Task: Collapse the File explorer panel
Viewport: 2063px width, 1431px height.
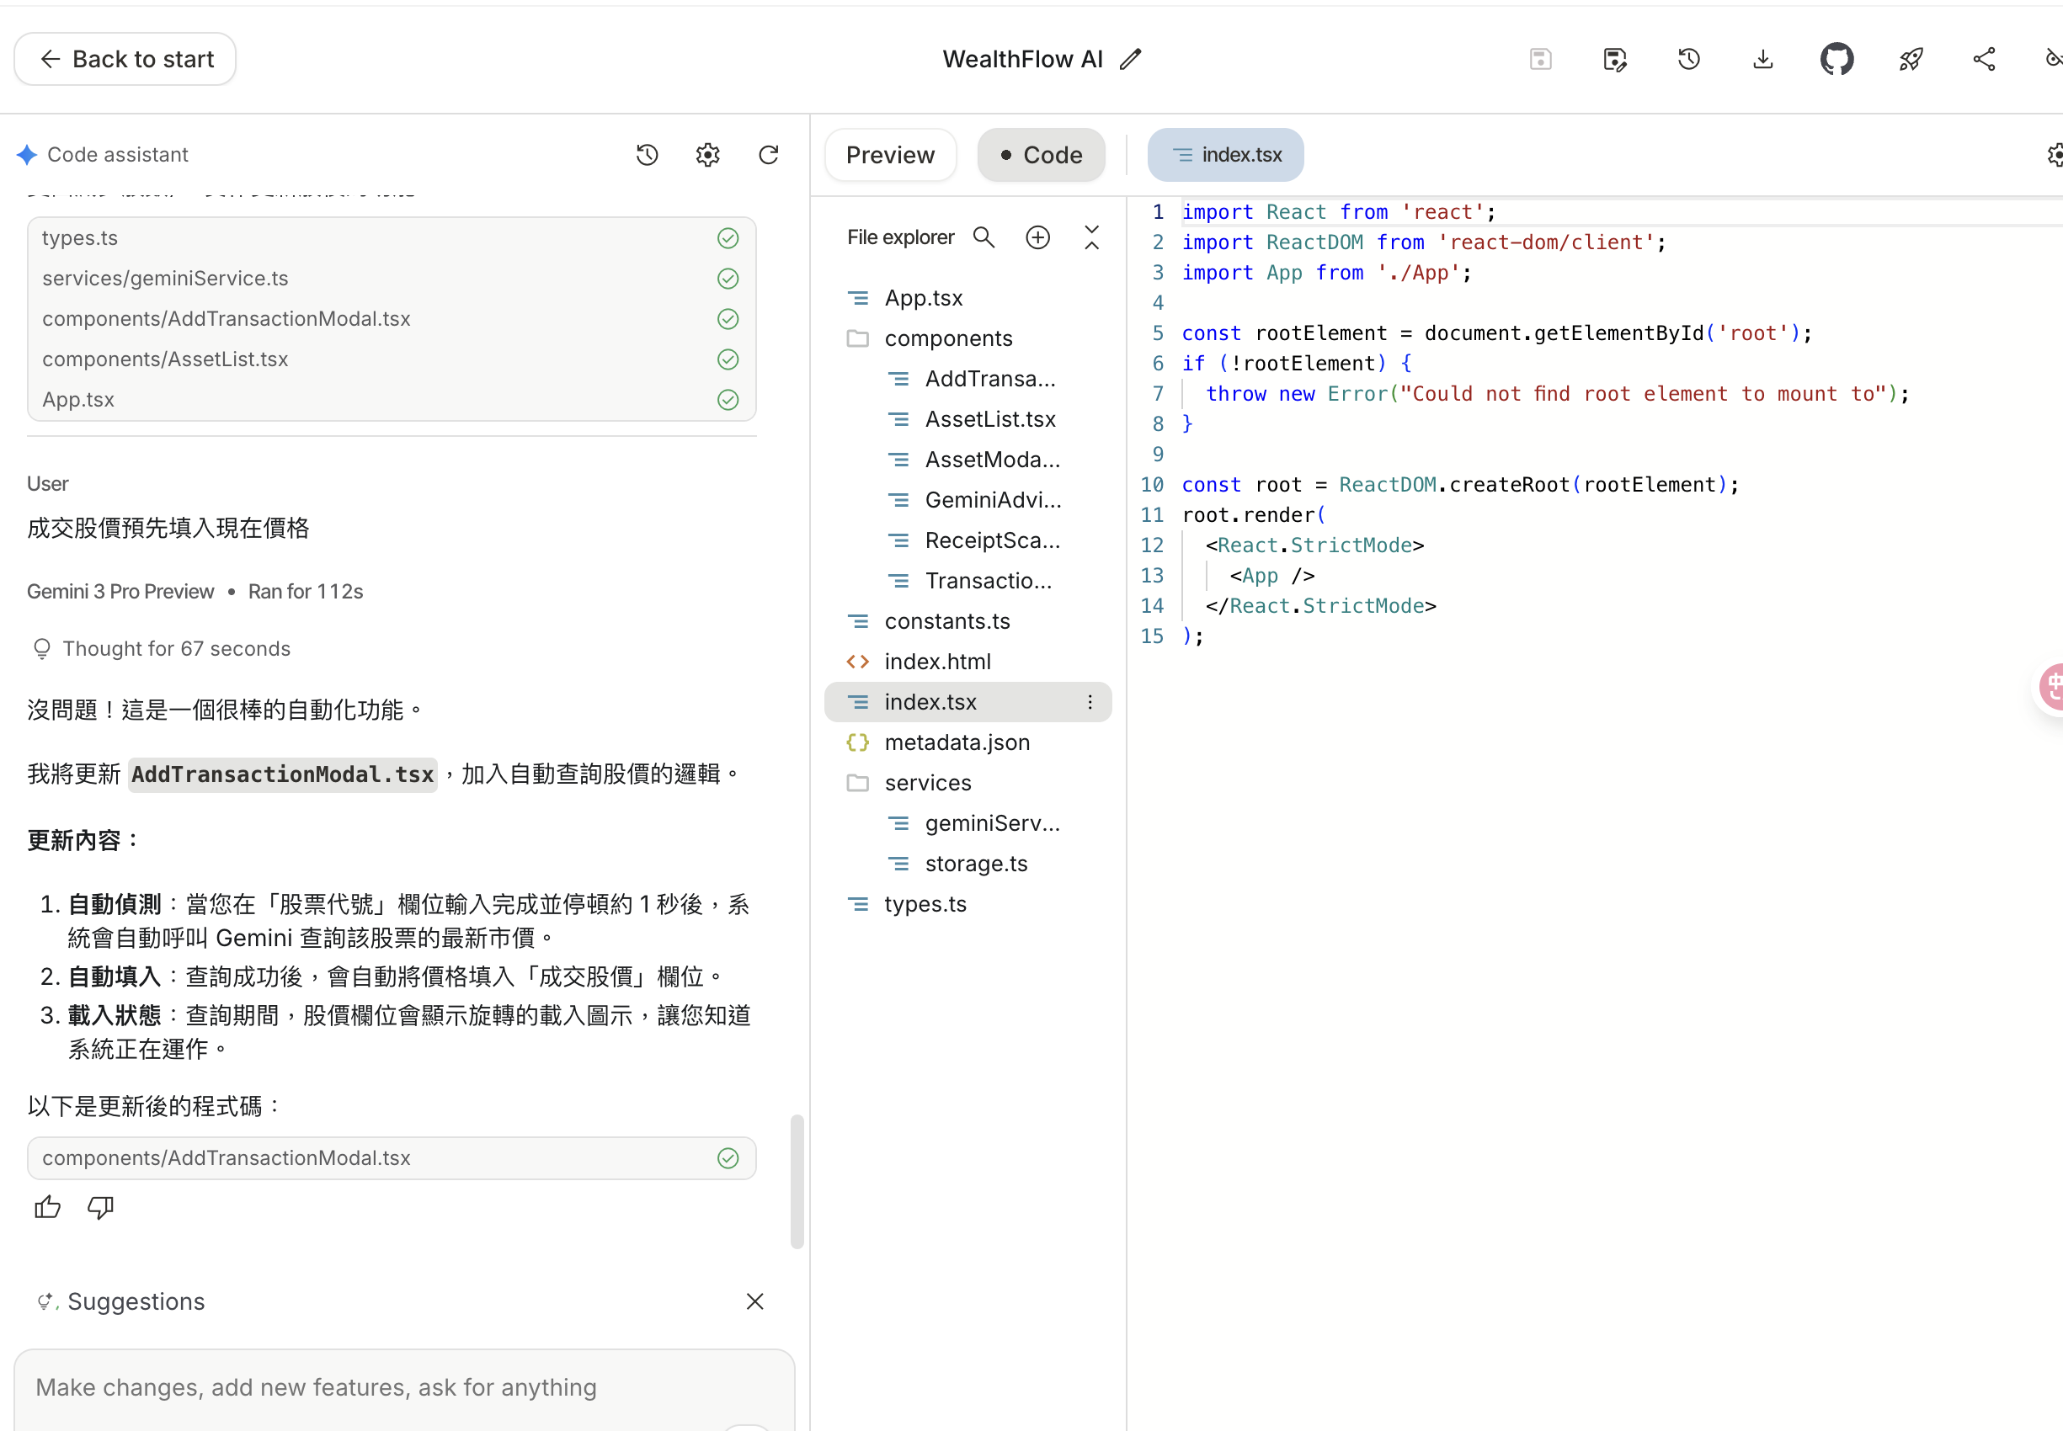Action: point(1091,237)
